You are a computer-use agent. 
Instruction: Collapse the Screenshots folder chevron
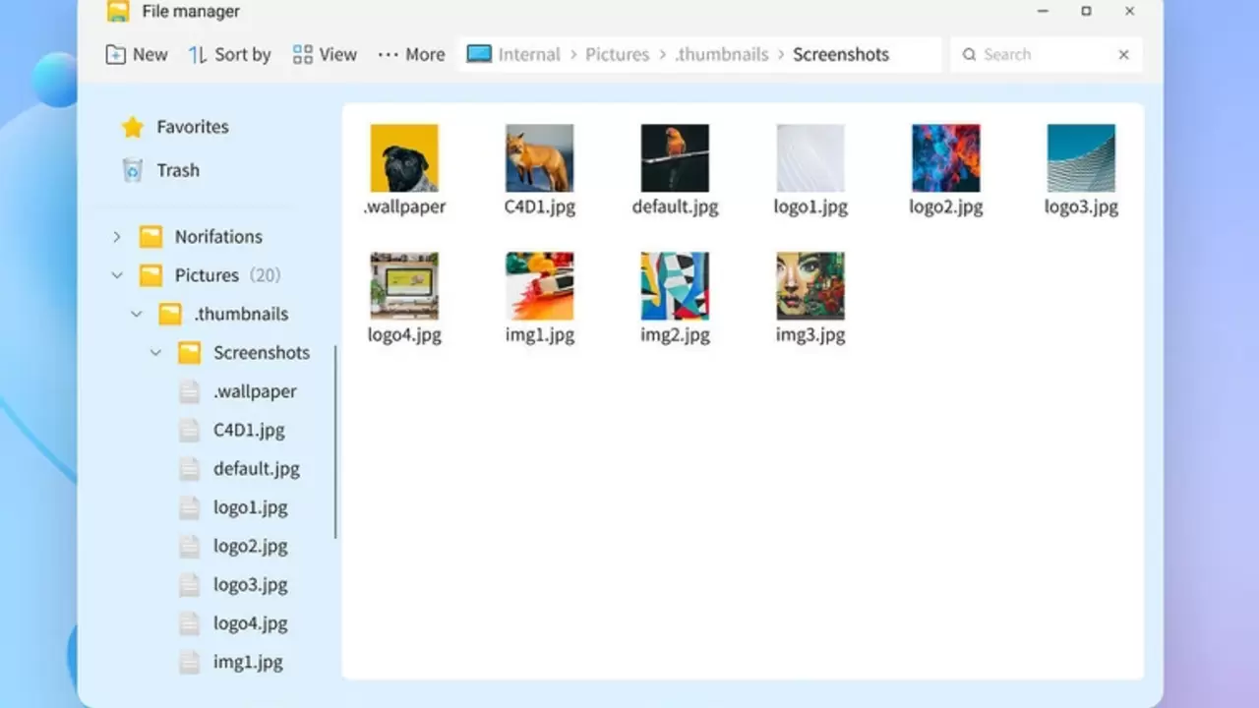155,353
